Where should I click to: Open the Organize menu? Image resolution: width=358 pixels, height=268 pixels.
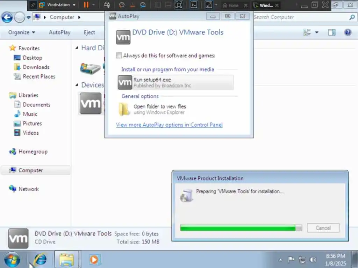coord(22,32)
